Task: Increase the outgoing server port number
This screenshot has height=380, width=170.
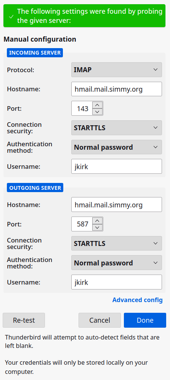Action: [x=98, y=220]
